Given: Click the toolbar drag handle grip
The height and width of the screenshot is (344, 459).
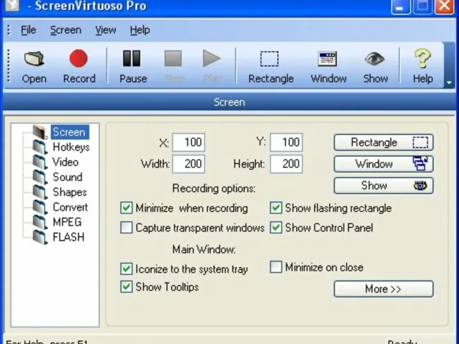Looking at the screenshot, I should tap(9, 65).
